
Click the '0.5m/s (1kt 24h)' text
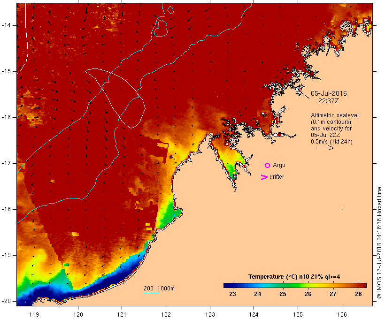(x=331, y=142)
